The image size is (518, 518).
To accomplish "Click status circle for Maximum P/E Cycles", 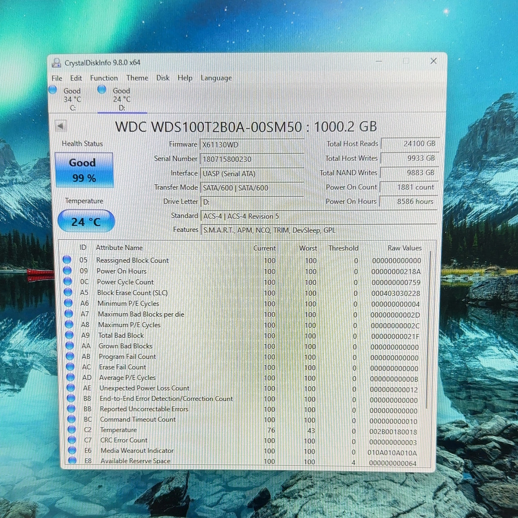I will [x=69, y=325].
